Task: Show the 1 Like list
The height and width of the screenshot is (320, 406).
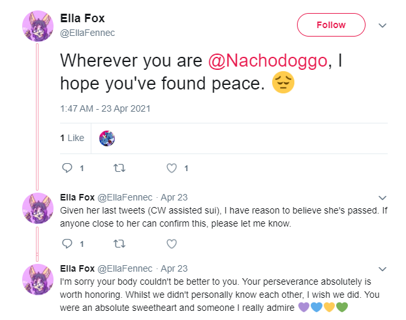Action: click(x=72, y=138)
